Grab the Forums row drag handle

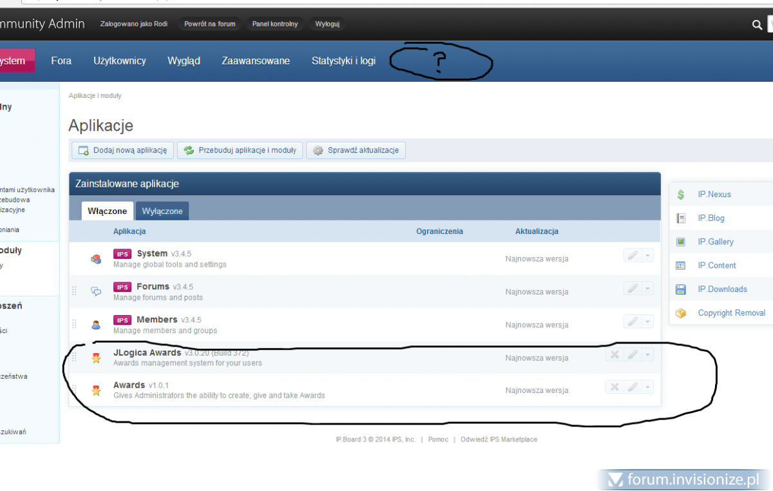74,291
